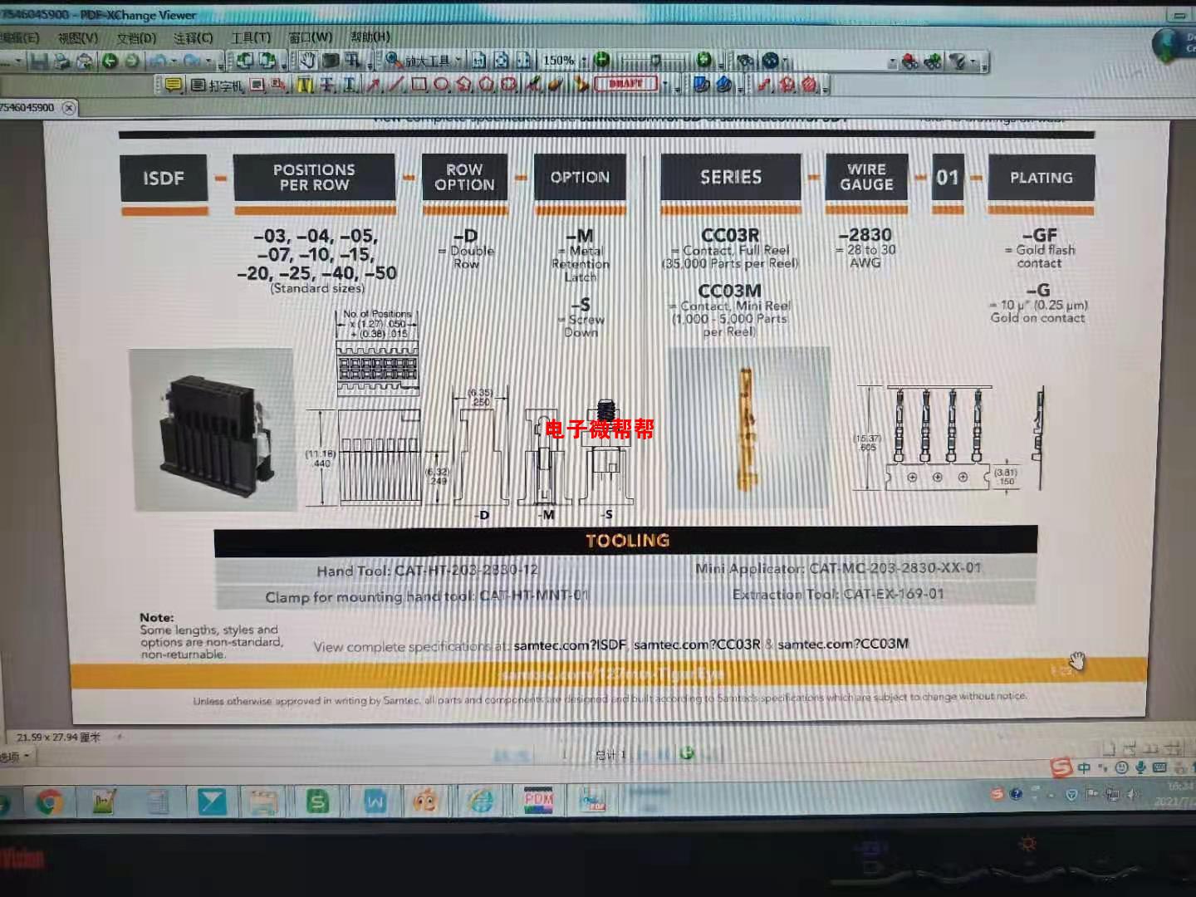
Task: Expand the zoom tool (放大工具) dropdown
Action: (x=458, y=61)
